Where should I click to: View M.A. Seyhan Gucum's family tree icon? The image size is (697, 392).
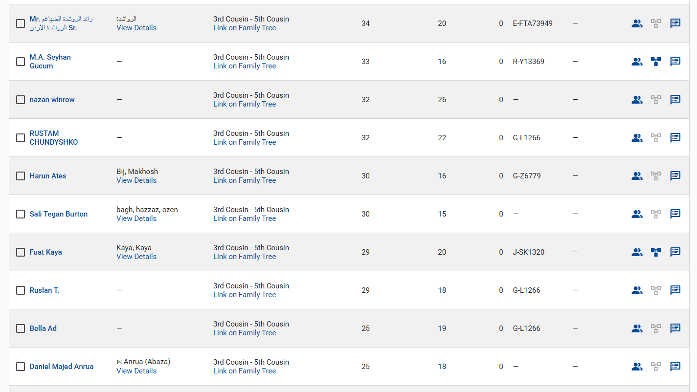tap(656, 62)
